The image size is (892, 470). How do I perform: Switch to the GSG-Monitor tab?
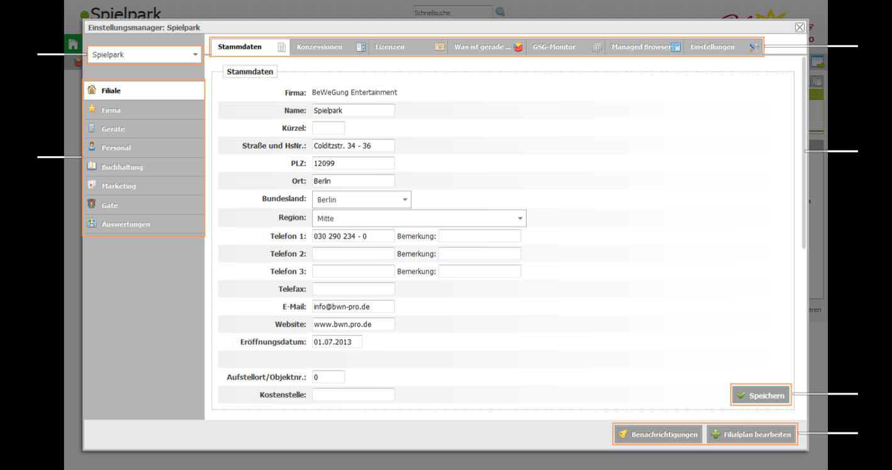pyautogui.click(x=565, y=47)
